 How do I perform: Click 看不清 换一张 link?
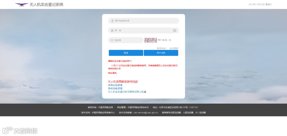(x=164, y=40)
